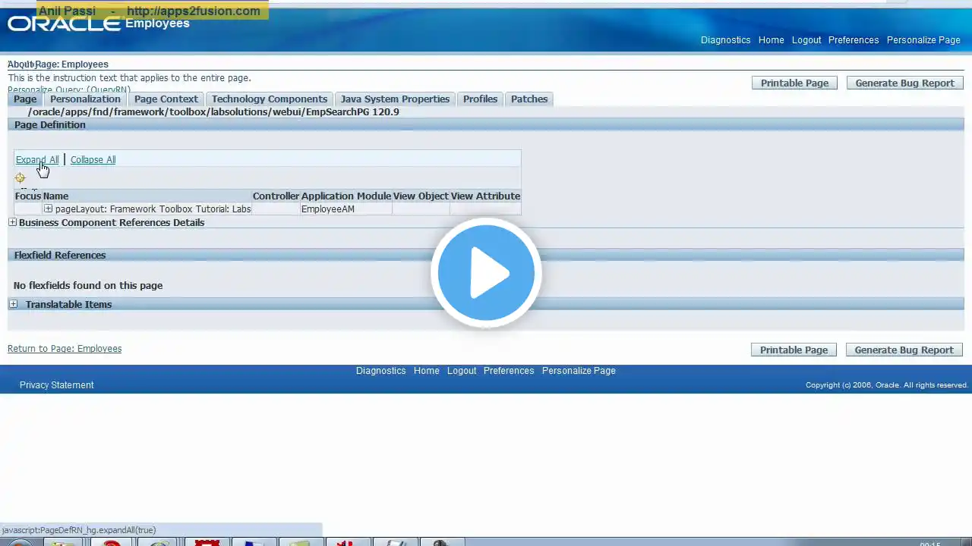972x546 pixels.
Task: Play the video with the center play button
Action: point(486,273)
